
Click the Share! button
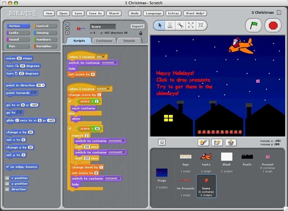point(114,13)
